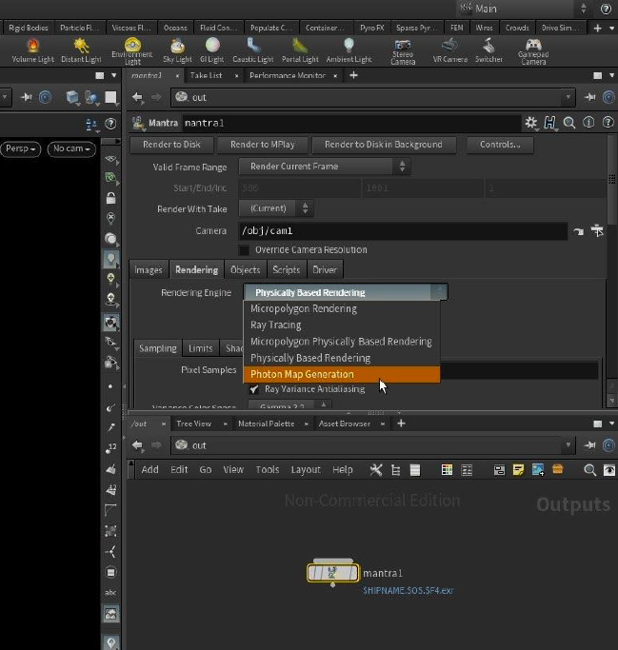This screenshot has height=650, width=618.
Task: Switch to the Objects tab
Action: point(245,270)
